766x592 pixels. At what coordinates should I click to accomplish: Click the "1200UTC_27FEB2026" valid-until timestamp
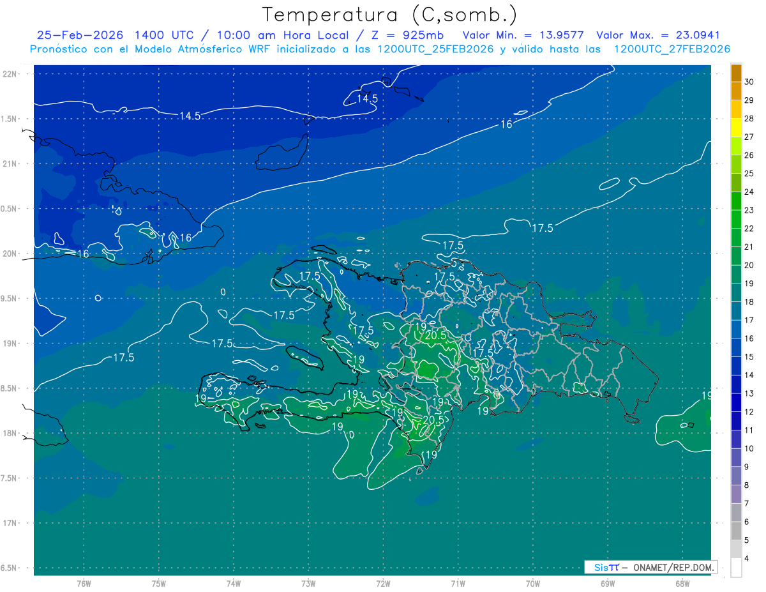[x=672, y=49]
